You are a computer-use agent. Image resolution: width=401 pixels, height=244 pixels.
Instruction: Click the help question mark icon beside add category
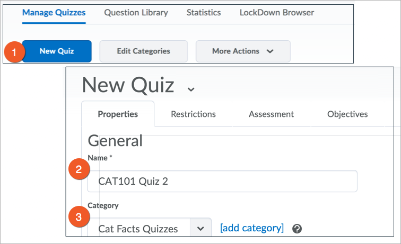(x=297, y=229)
